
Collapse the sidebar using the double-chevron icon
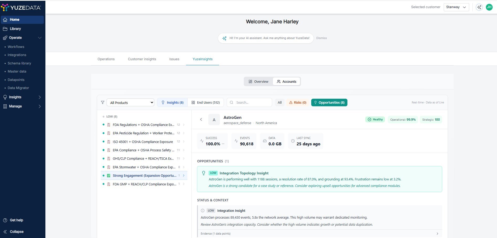coord(5,232)
